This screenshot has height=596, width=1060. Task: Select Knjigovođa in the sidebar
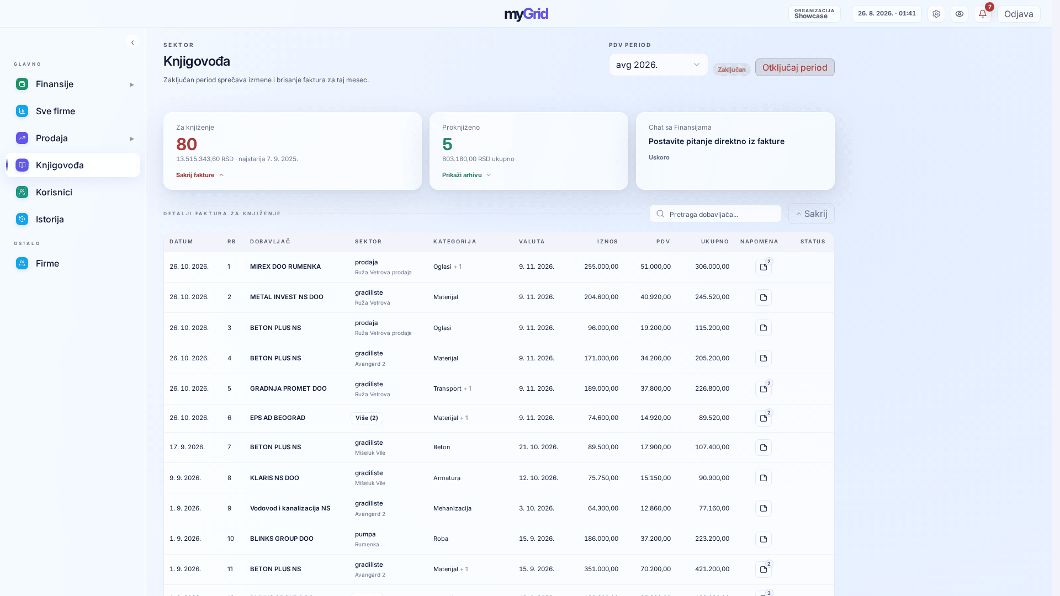click(x=73, y=165)
